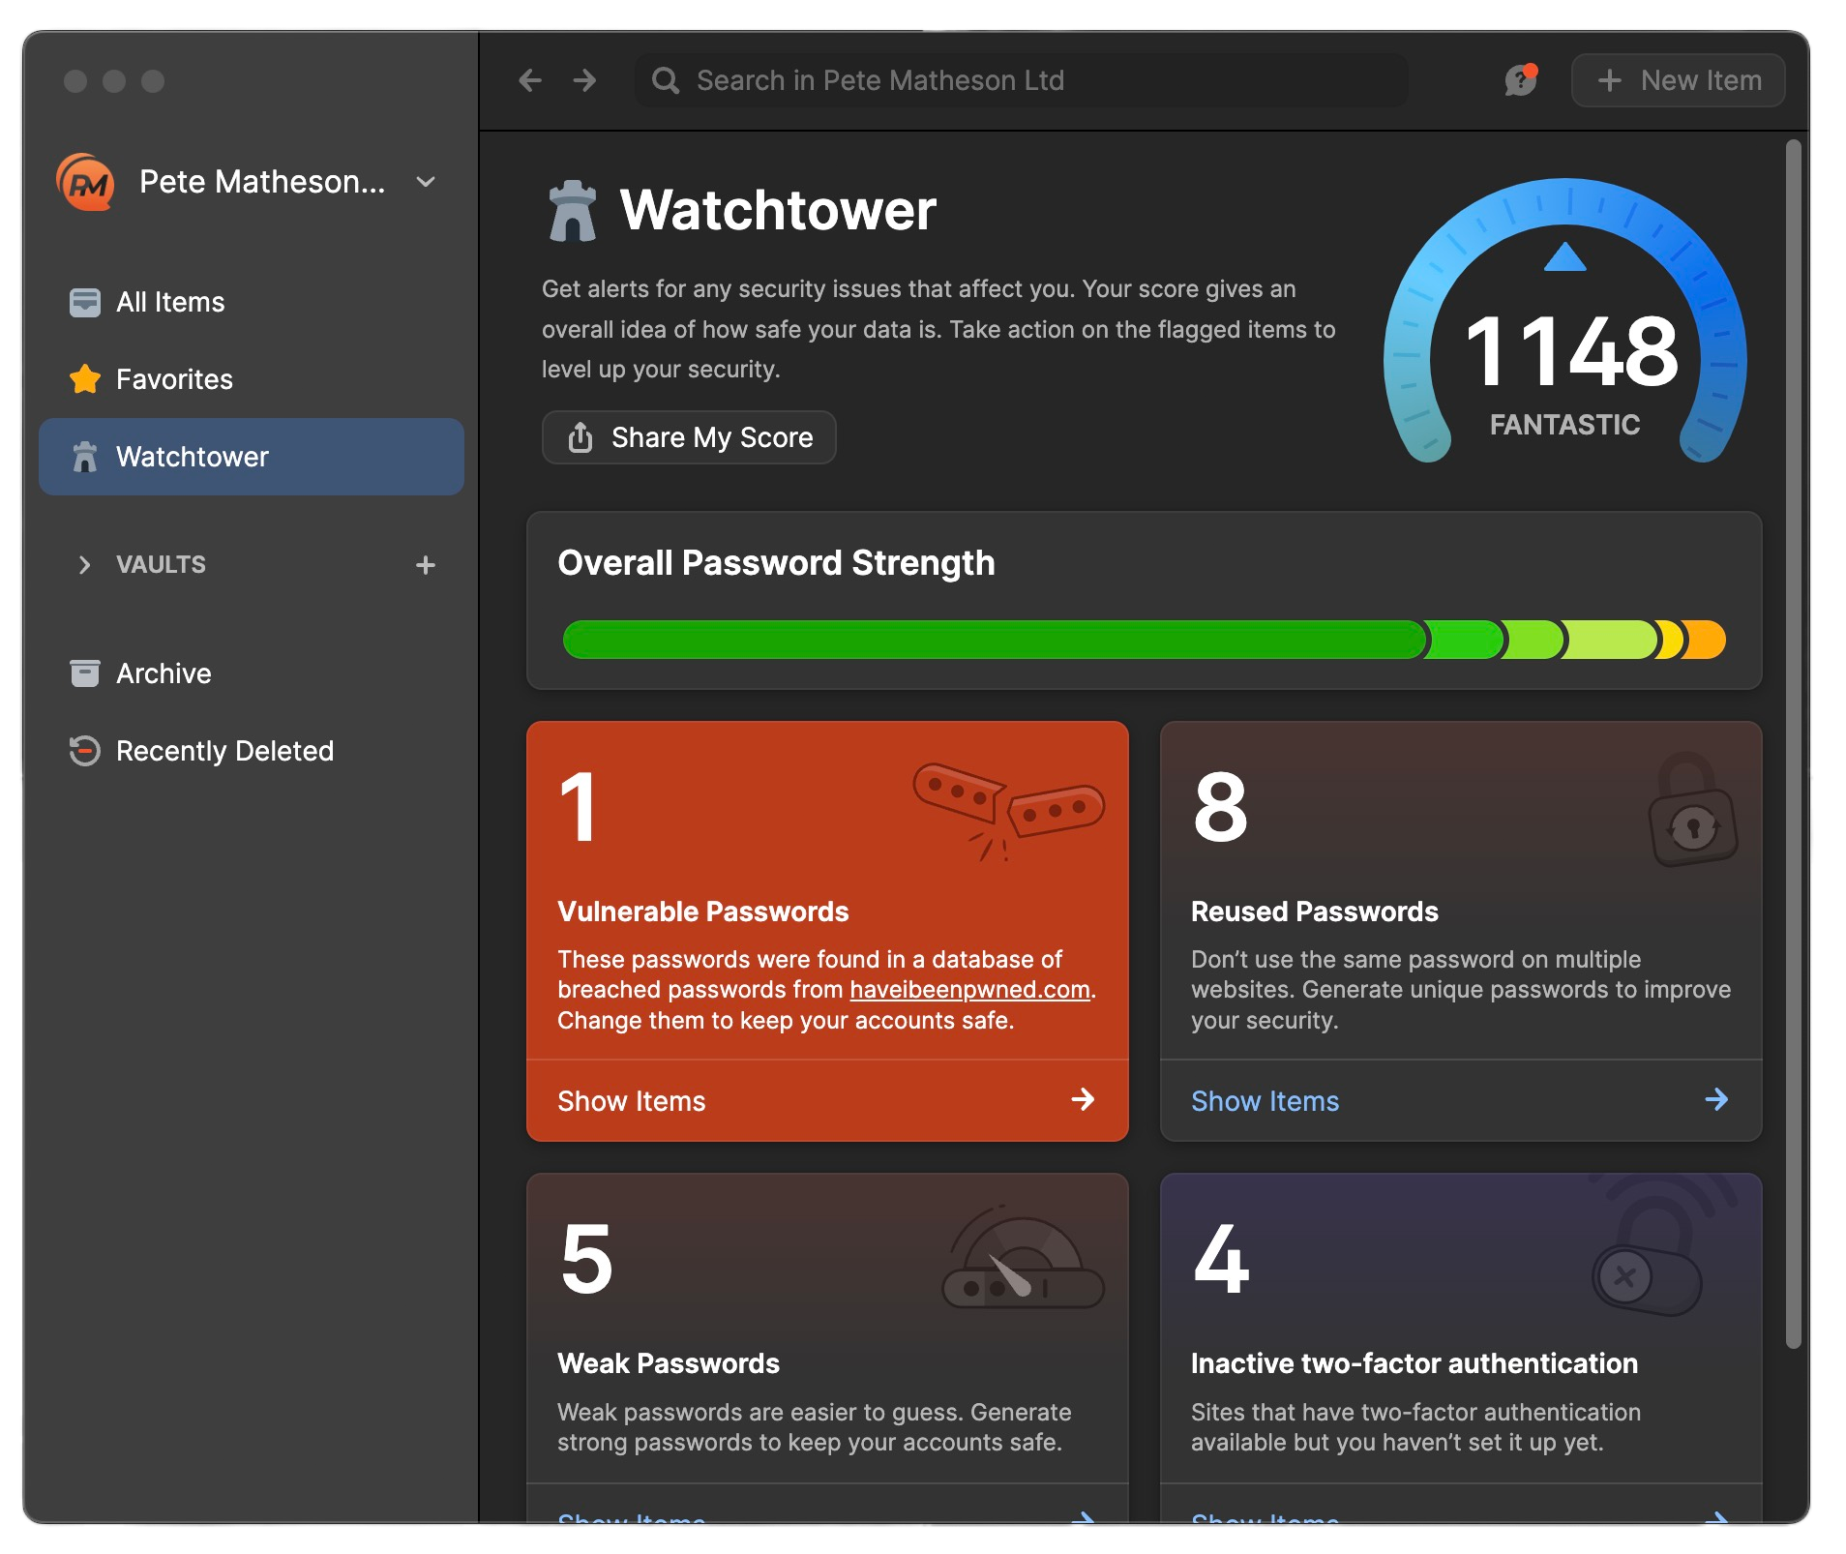This screenshot has width=1846, height=1554.
Task: Open Archive in sidebar
Action: 252,673
